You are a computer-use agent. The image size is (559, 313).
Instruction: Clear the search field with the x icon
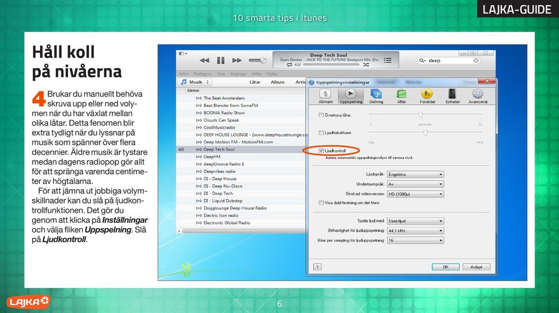pyautogui.click(x=476, y=61)
